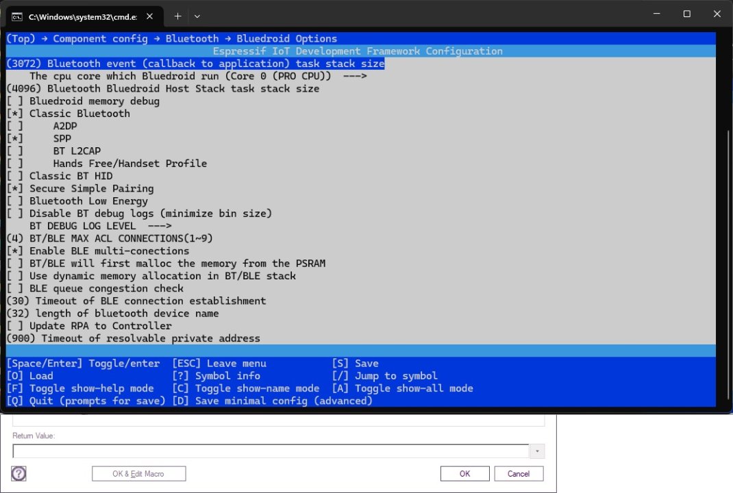Click the Return Value label
The height and width of the screenshot is (493, 733).
[x=34, y=435]
